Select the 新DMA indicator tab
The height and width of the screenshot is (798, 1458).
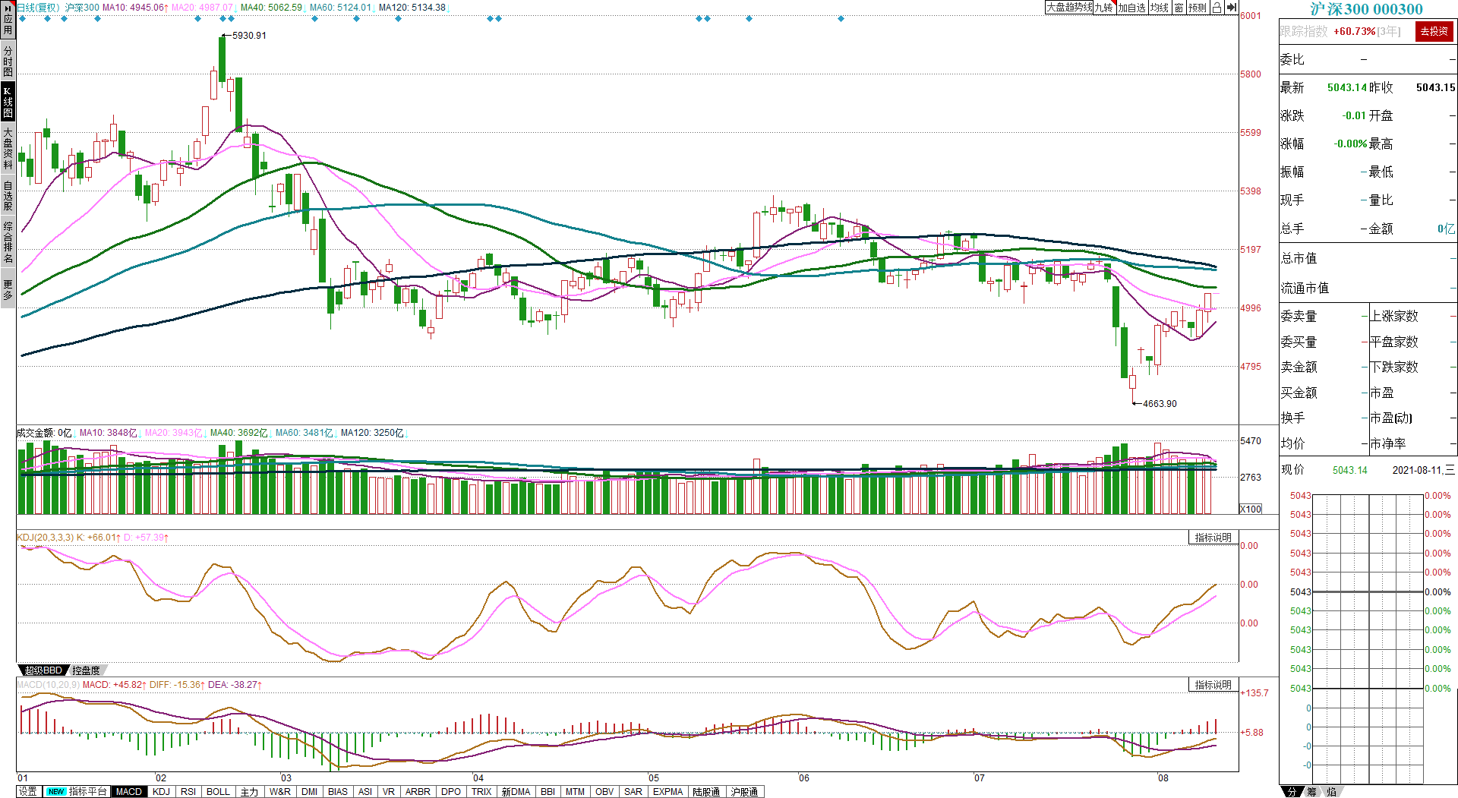click(516, 791)
